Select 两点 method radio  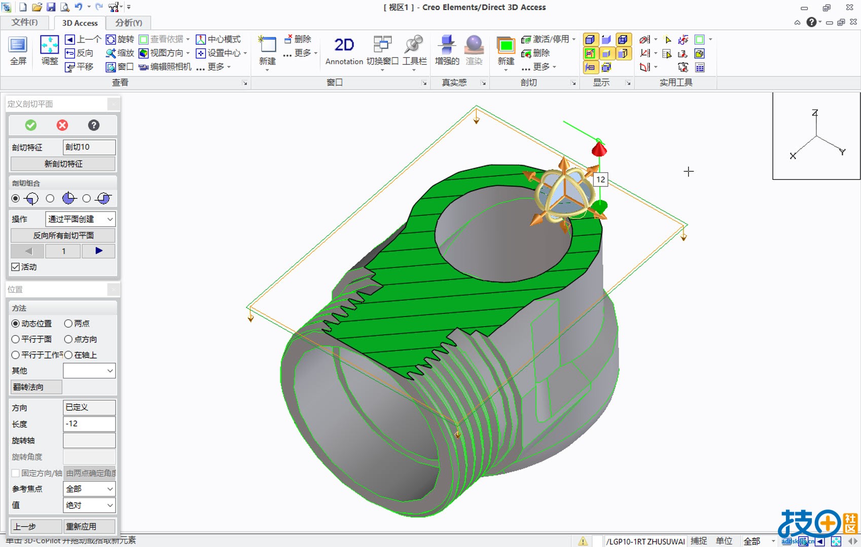68,323
